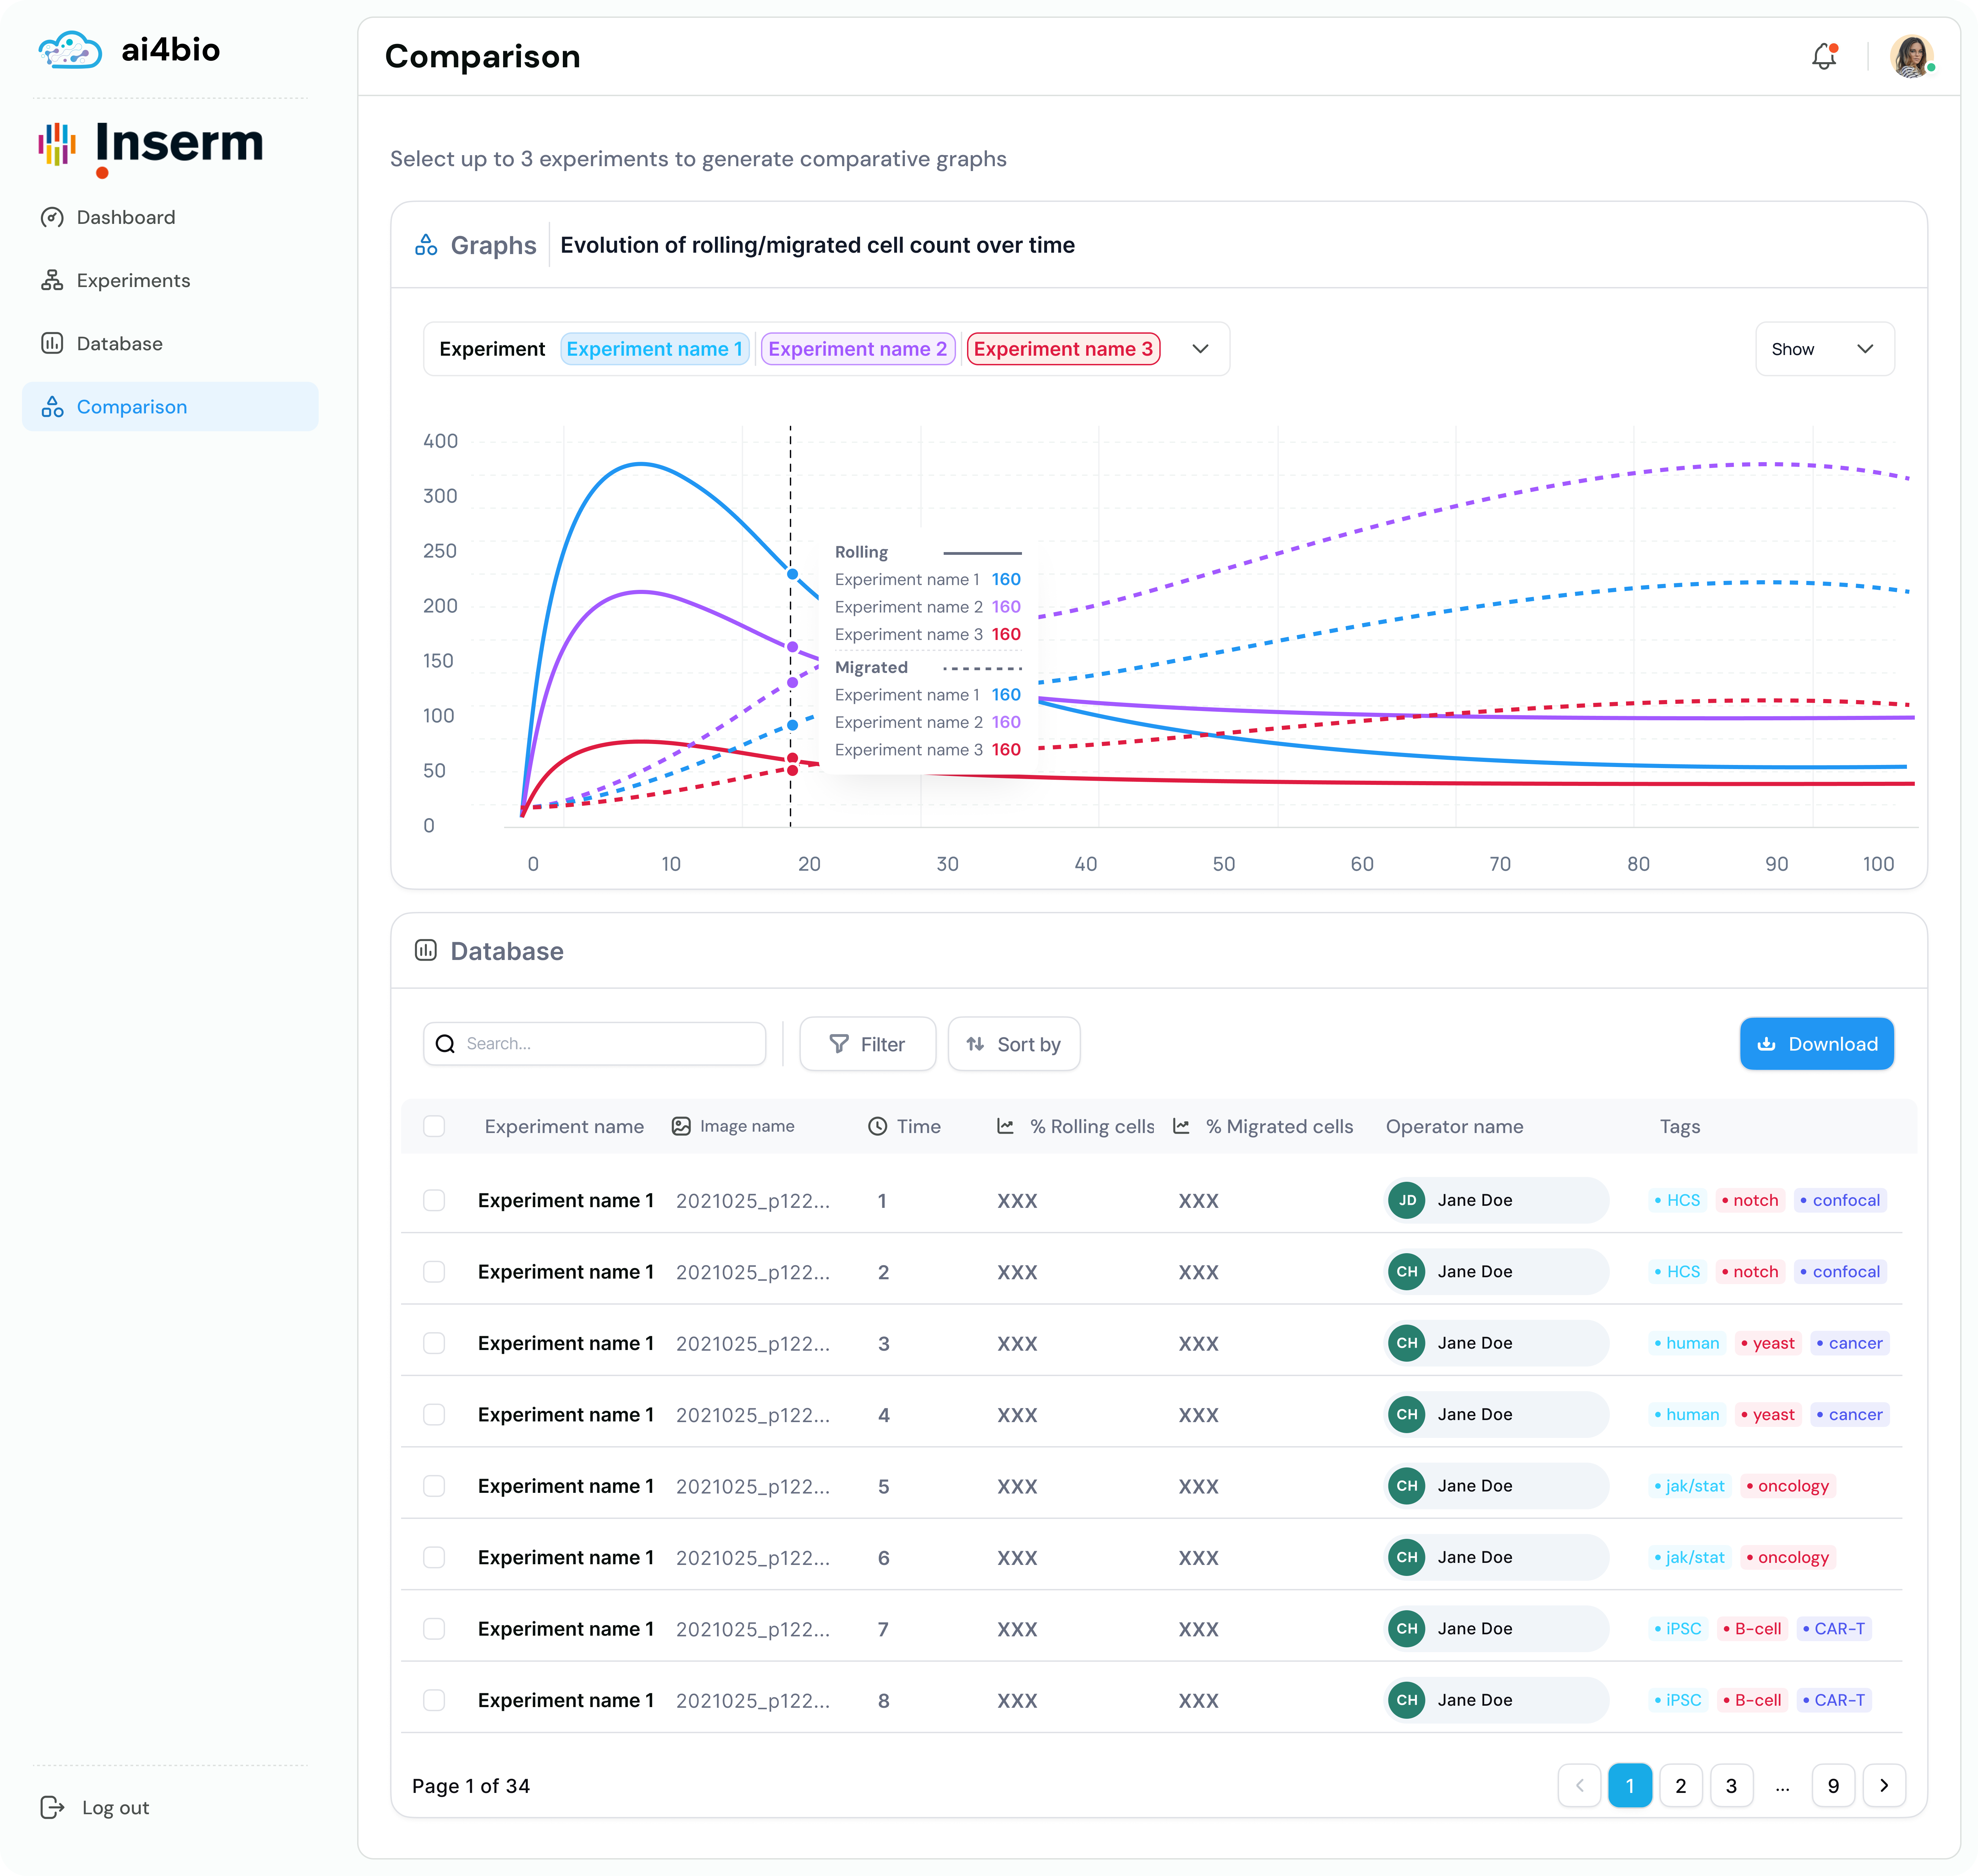Check the row with Time 1

coord(434,1200)
